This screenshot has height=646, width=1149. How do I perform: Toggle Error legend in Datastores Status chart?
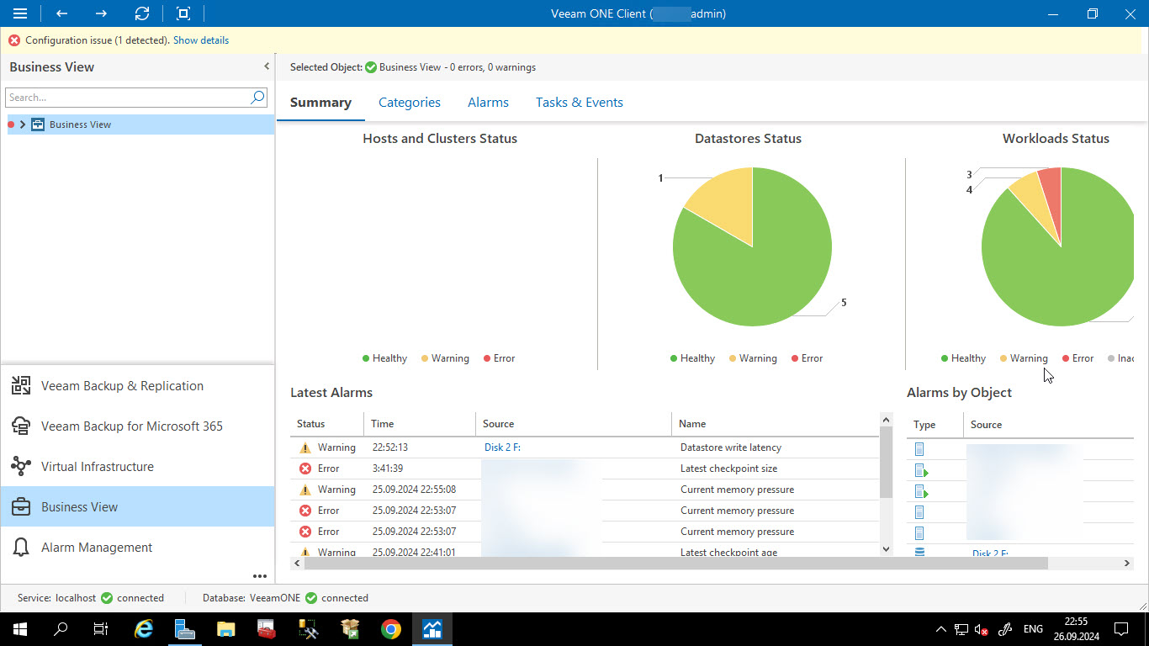click(807, 358)
